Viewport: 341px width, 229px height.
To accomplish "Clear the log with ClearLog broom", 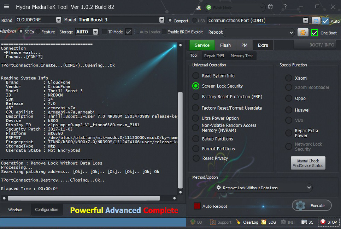I will 239,222.
